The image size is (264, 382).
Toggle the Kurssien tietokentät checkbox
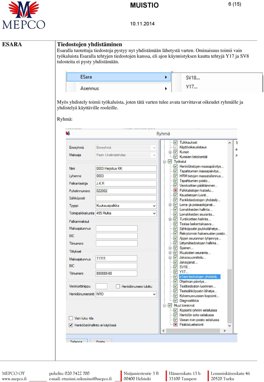click(175, 157)
